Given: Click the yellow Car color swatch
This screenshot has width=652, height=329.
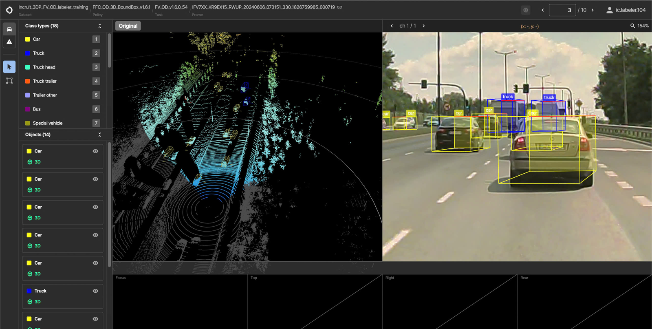Looking at the screenshot, I should (x=28, y=40).
